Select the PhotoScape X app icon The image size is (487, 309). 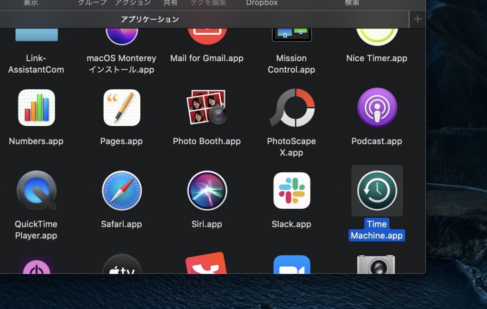point(292,108)
